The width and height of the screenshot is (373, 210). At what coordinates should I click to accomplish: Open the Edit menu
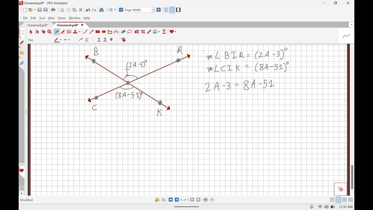coord(33,18)
